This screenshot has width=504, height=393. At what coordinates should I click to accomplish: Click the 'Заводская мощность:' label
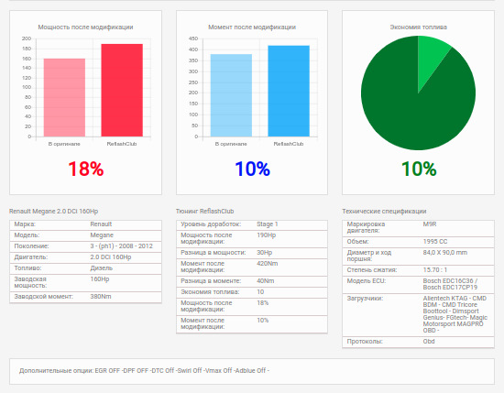(x=30, y=282)
